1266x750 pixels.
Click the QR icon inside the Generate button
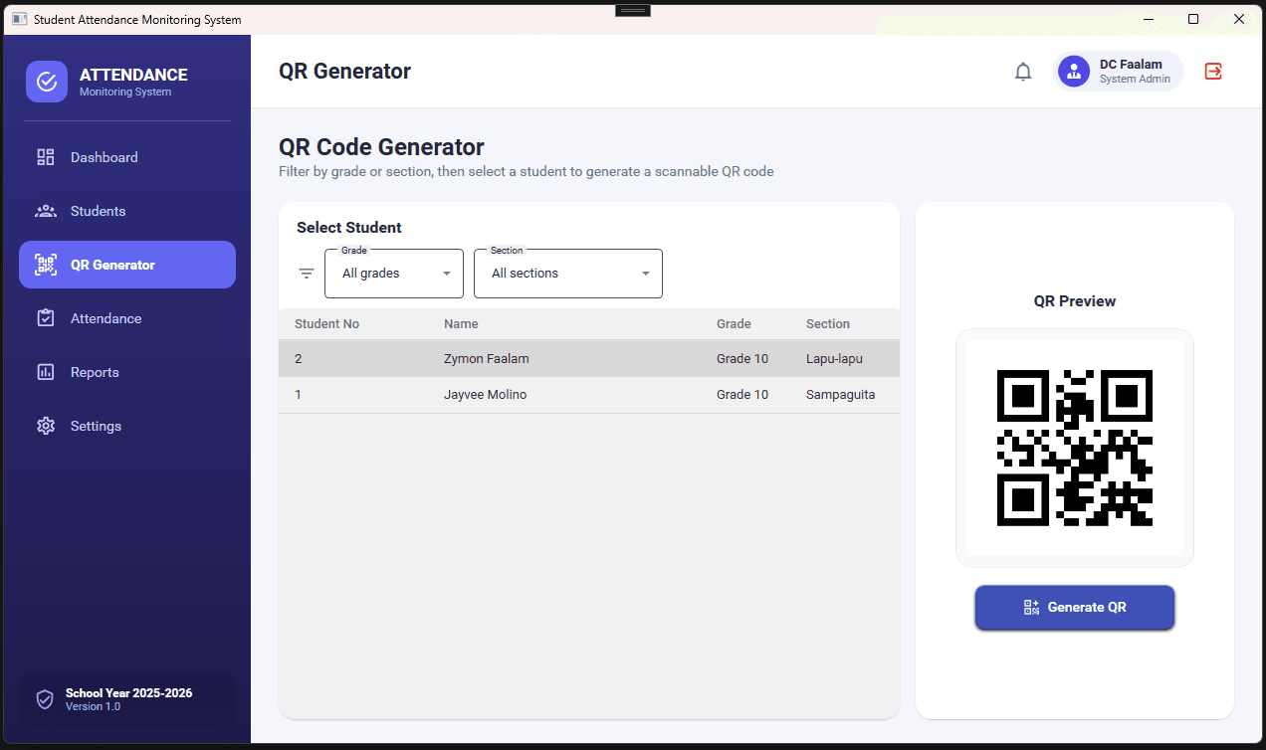click(x=1031, y=607)
